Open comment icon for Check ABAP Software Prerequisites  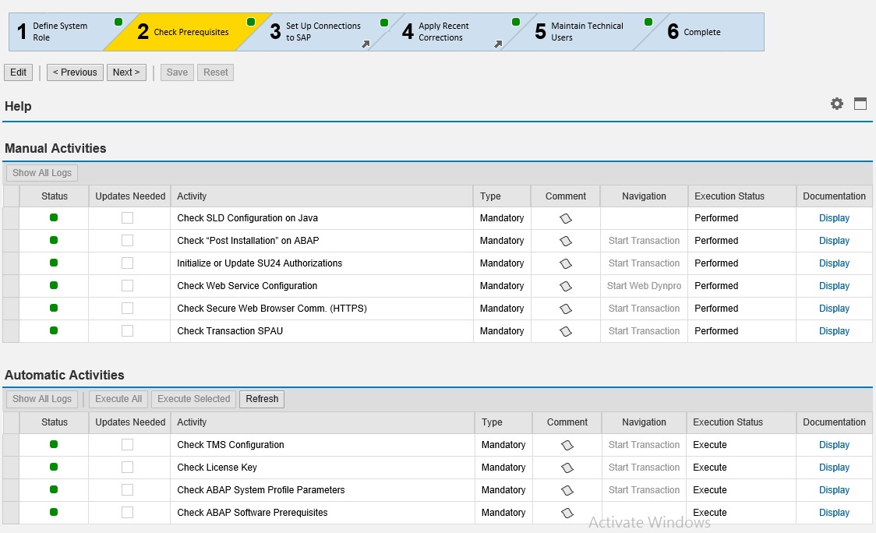567,513
